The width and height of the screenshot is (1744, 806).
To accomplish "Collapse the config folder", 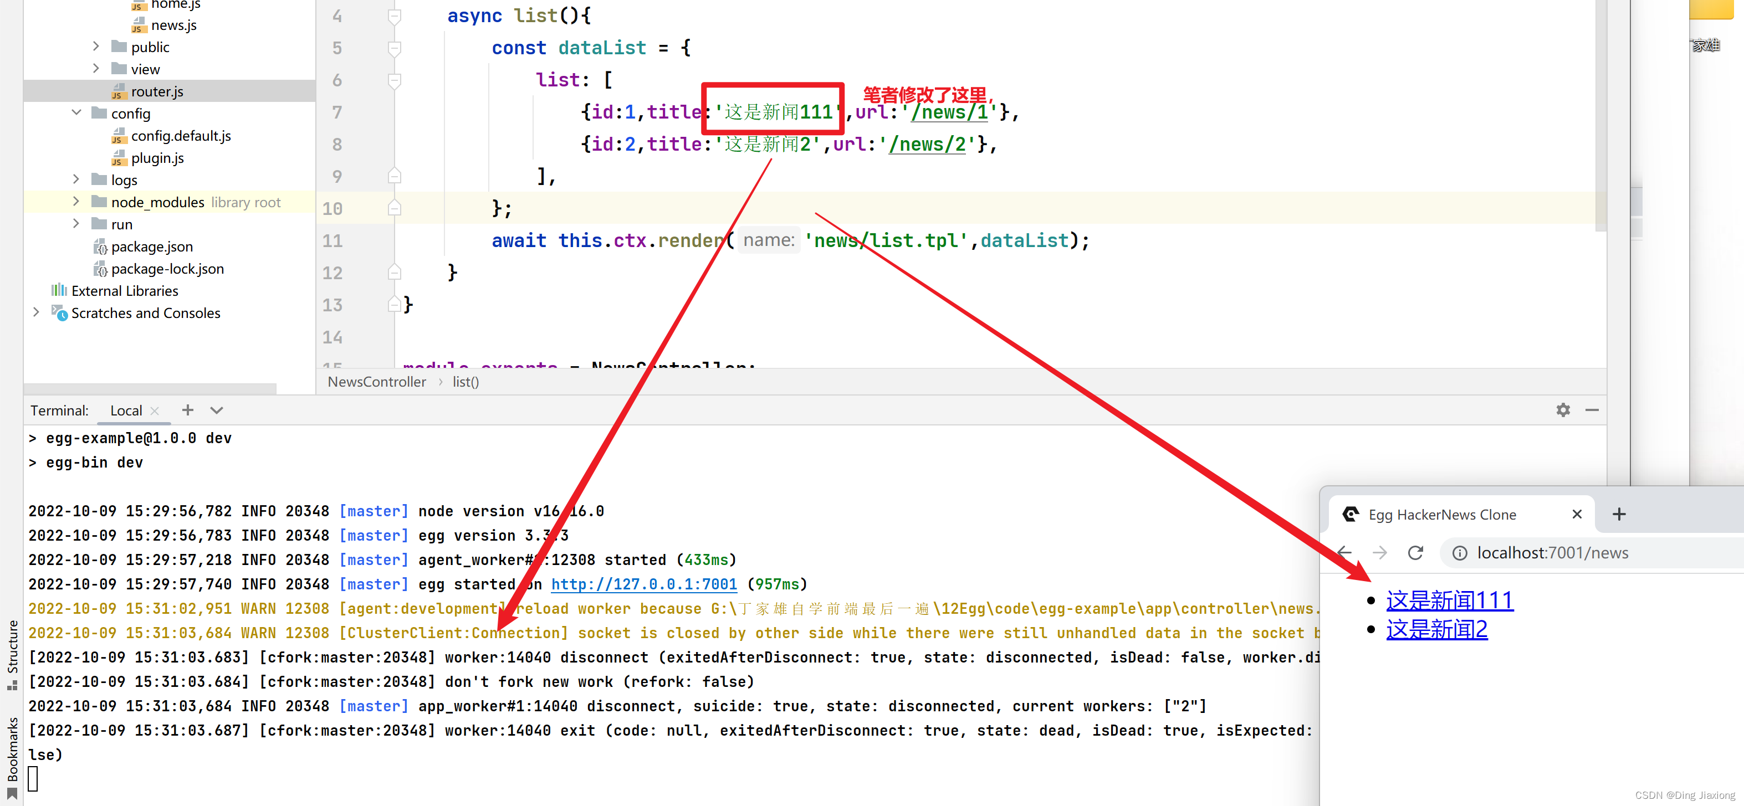I will [76, 113].
